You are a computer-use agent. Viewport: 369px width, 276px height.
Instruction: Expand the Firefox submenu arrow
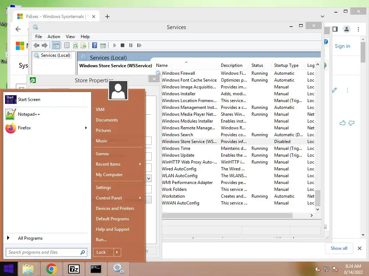[x=86, y=128]
